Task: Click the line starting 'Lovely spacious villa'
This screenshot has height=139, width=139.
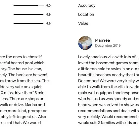Action: pyautogui.click(x=109, y=57)
